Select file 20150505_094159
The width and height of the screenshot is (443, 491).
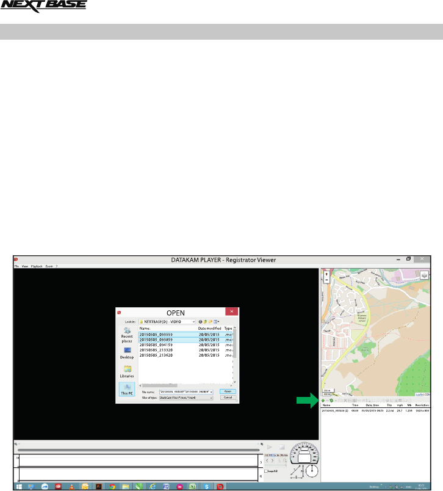(185, 345)
